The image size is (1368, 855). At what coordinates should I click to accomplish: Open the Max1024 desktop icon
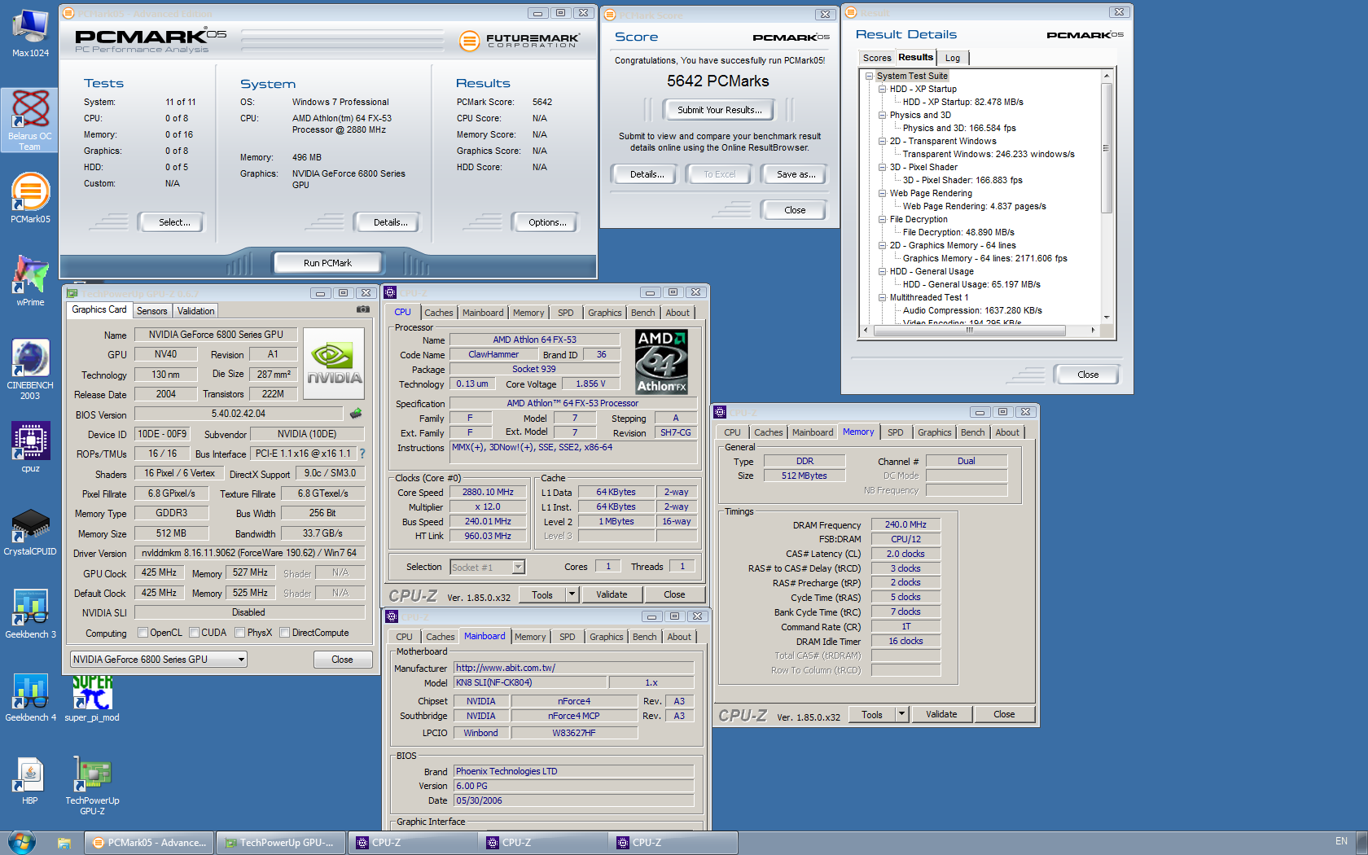30,33
